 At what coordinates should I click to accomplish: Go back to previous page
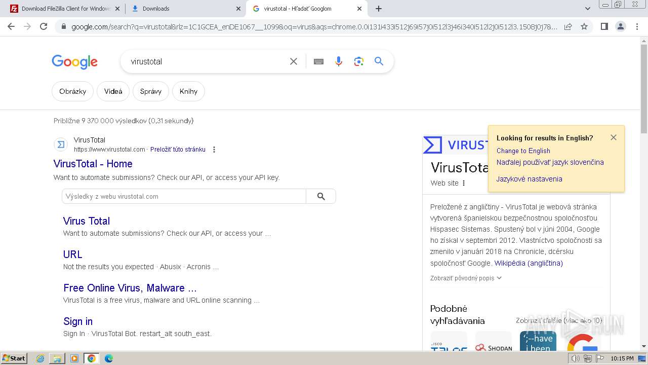click(11, 26)
